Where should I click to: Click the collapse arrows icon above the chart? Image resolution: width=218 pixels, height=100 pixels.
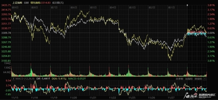[187, 5]
